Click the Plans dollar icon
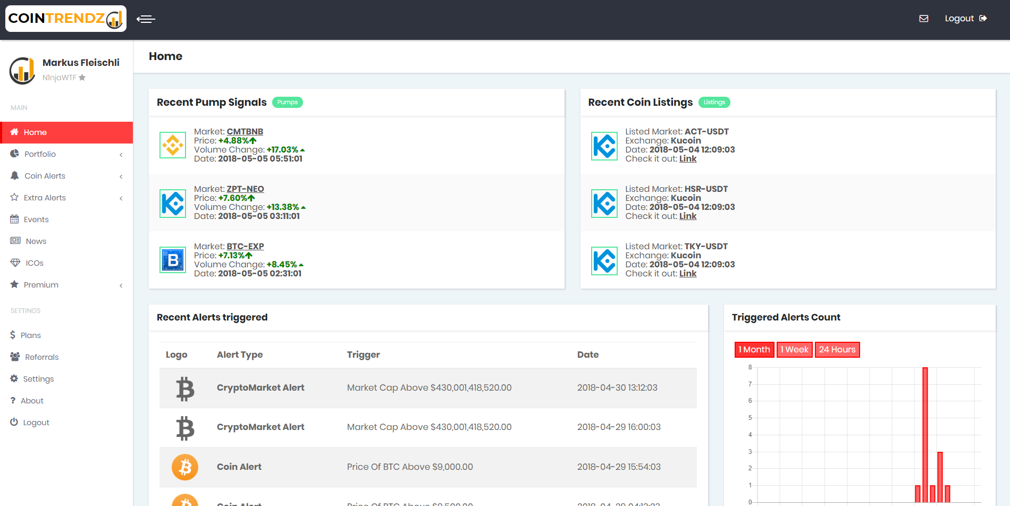 [13, 335]
